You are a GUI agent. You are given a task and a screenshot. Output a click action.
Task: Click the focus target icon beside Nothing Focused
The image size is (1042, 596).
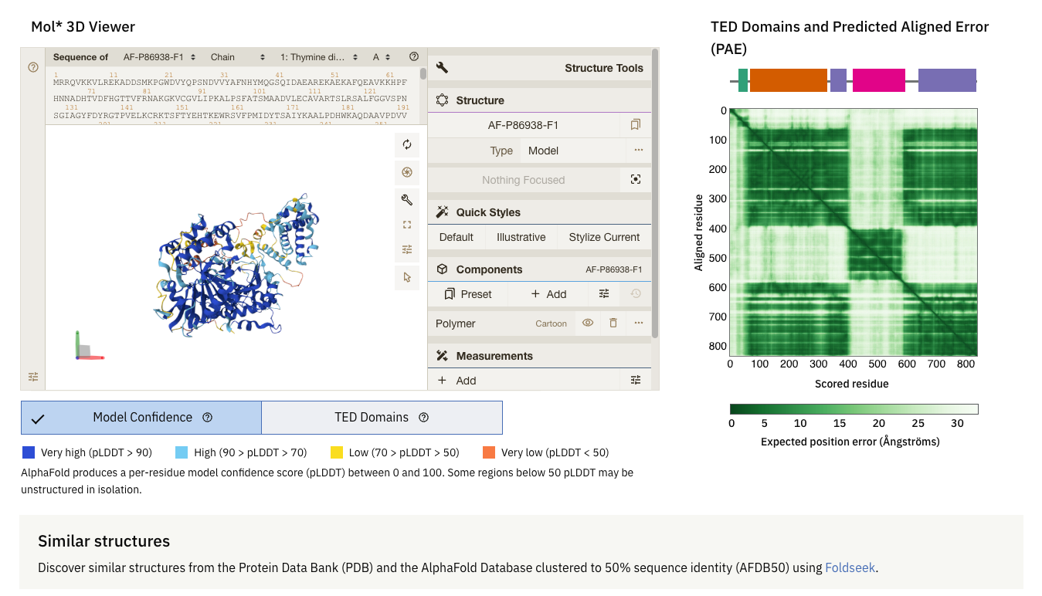coord(635,179)
